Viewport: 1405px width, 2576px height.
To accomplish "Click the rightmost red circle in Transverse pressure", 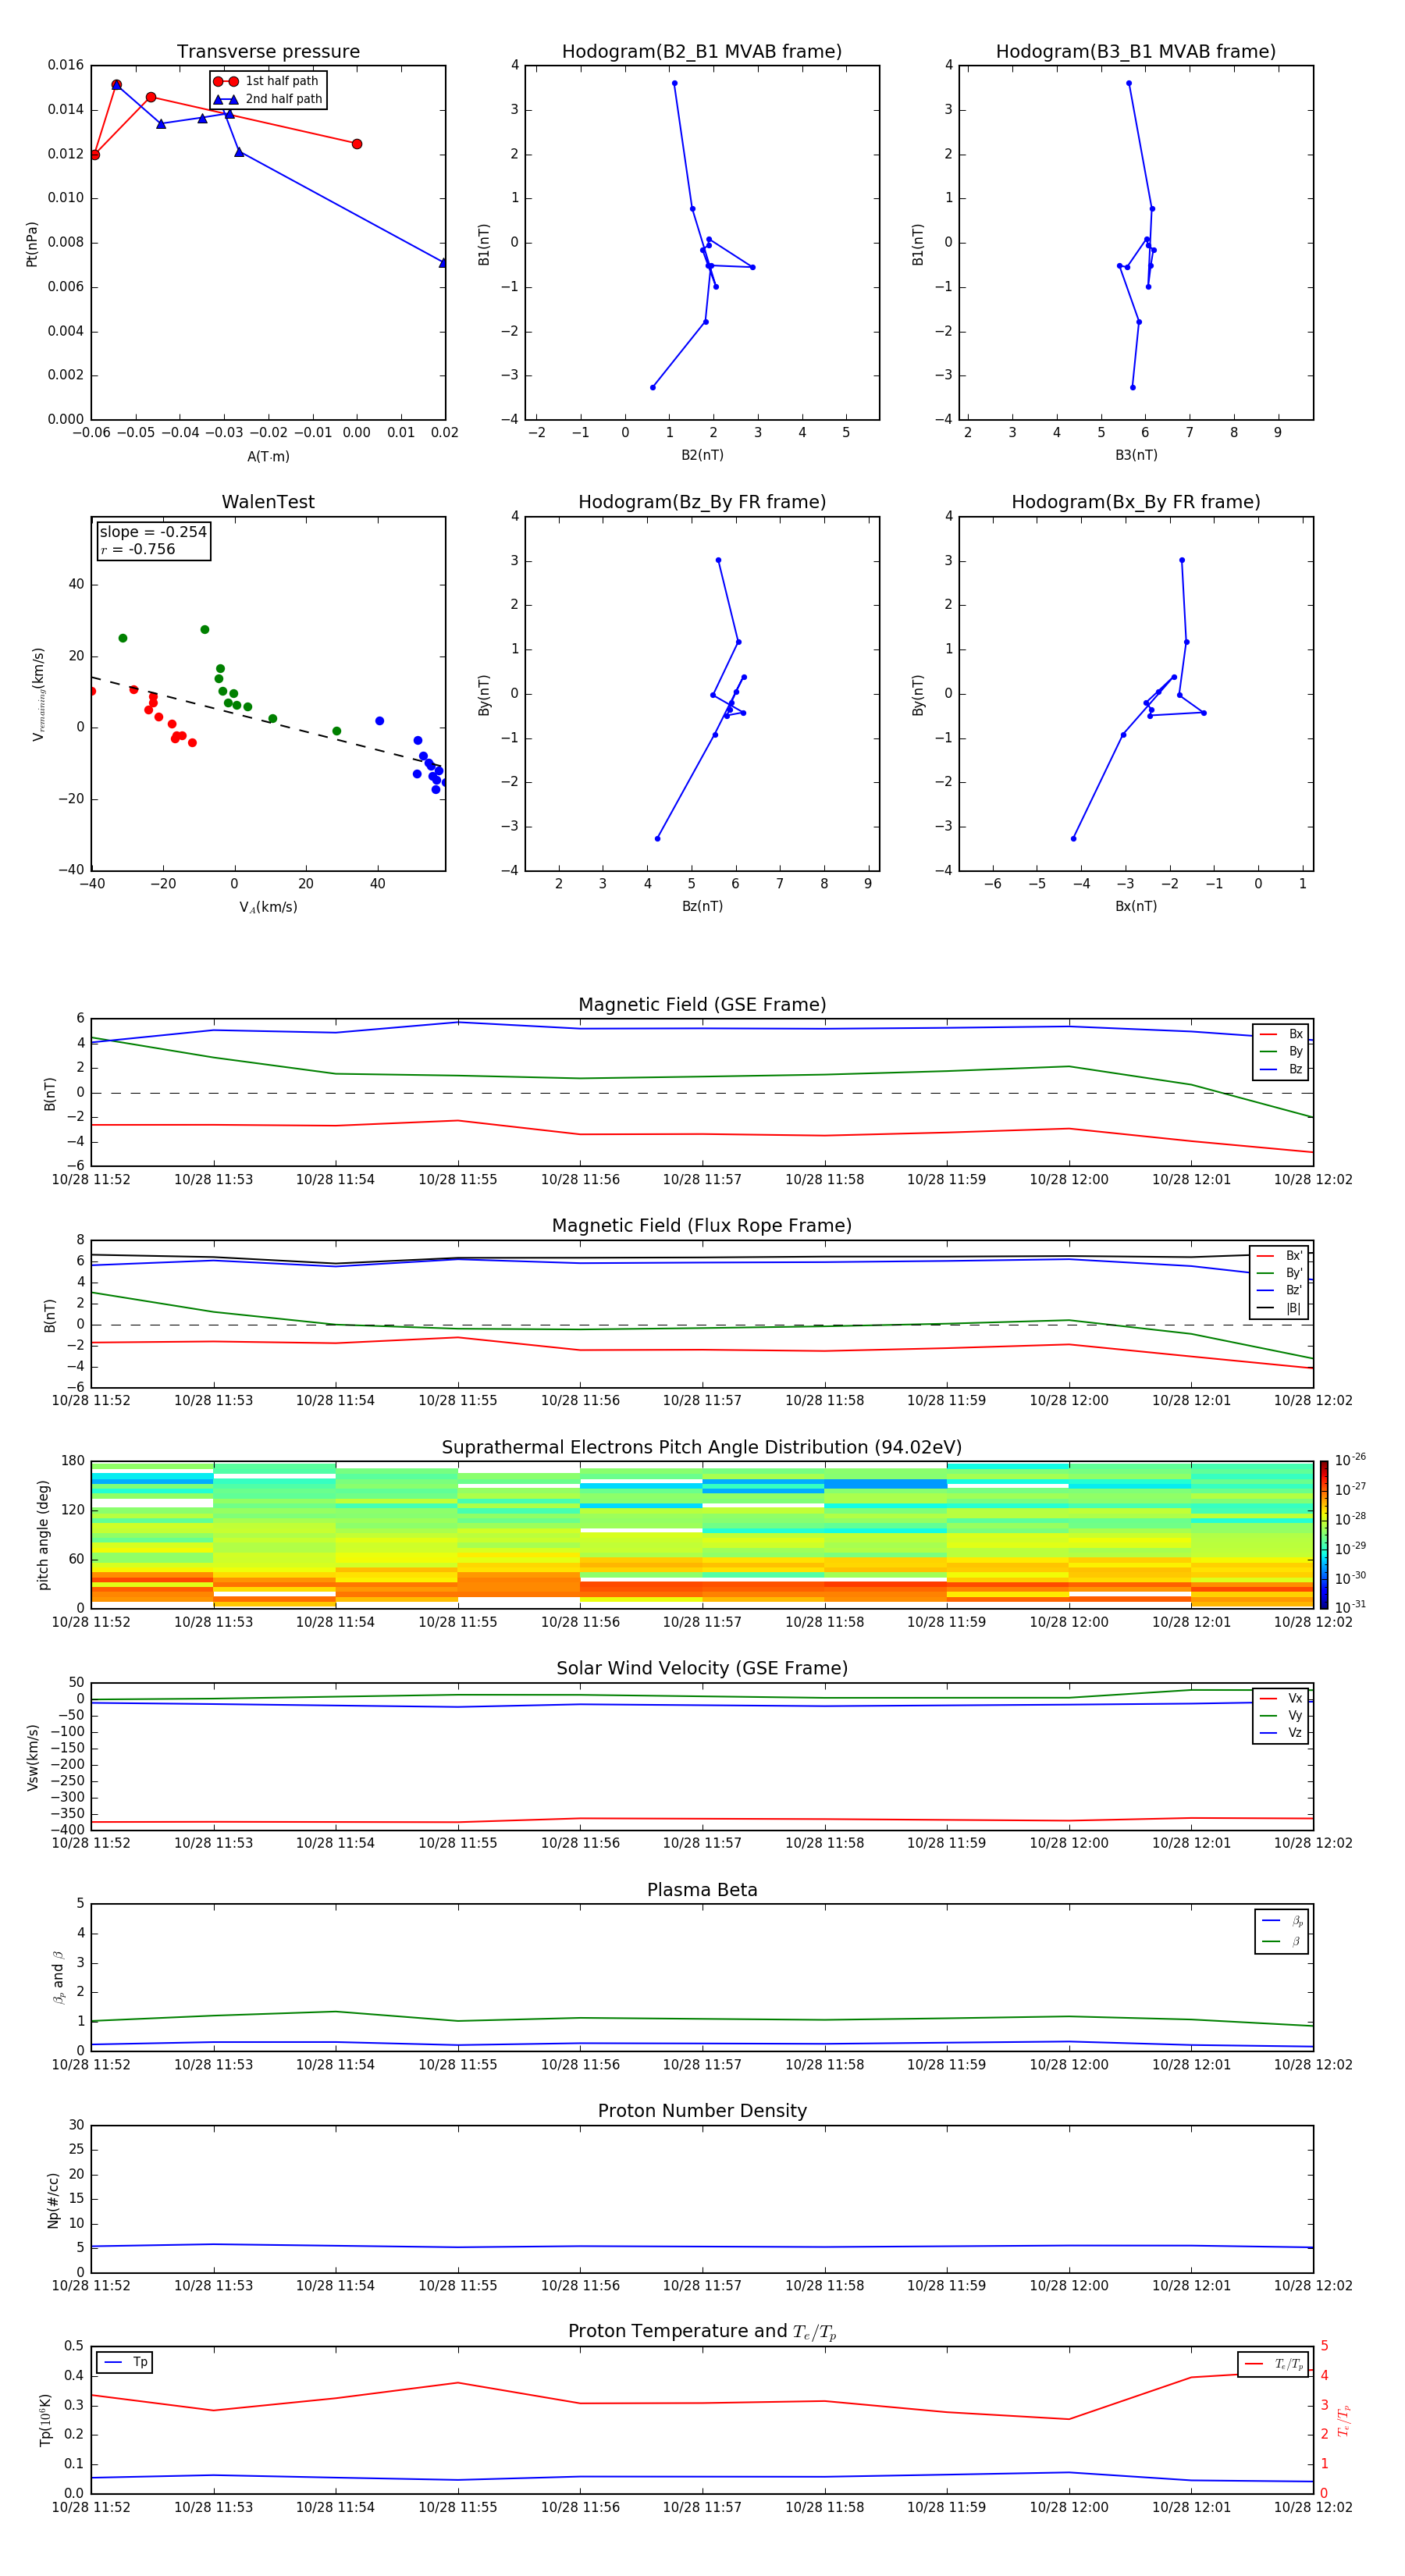I will (x=357, y=144).
